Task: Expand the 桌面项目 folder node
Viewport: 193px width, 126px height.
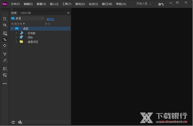Action: tap(16, 41)
